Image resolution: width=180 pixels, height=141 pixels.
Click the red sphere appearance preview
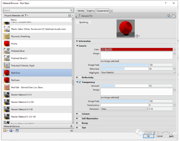[x=126, y=29]
